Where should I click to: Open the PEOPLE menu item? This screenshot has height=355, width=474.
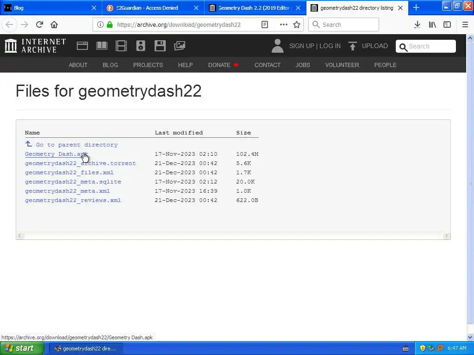click(x=385, y=65)
